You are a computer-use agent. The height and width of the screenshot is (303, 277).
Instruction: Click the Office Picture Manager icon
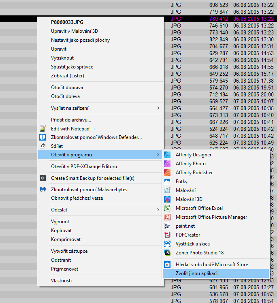167,217
